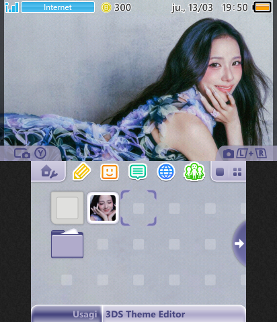Image resolution: width=277 pixels, height=322 pixels.
Task: Check the wireless signal strength icon
Action: 11,7
